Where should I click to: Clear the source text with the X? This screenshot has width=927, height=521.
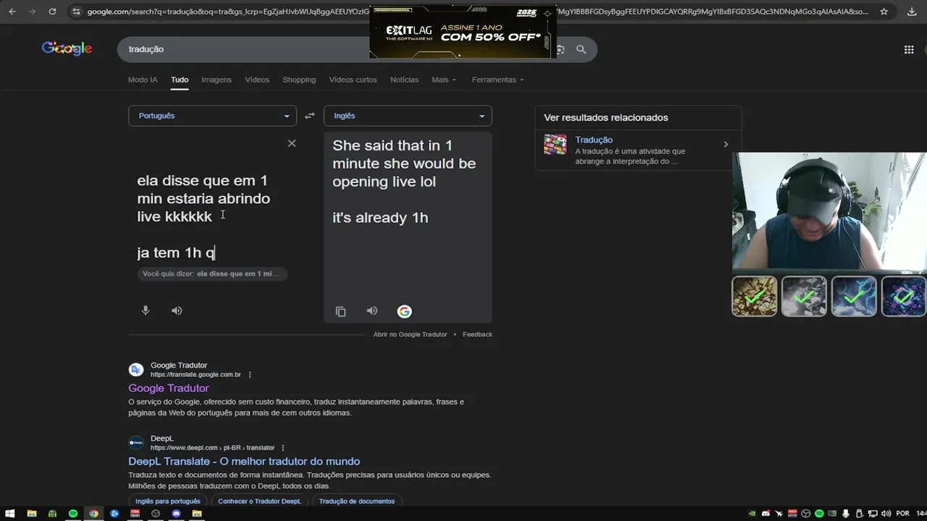(292, 143)
